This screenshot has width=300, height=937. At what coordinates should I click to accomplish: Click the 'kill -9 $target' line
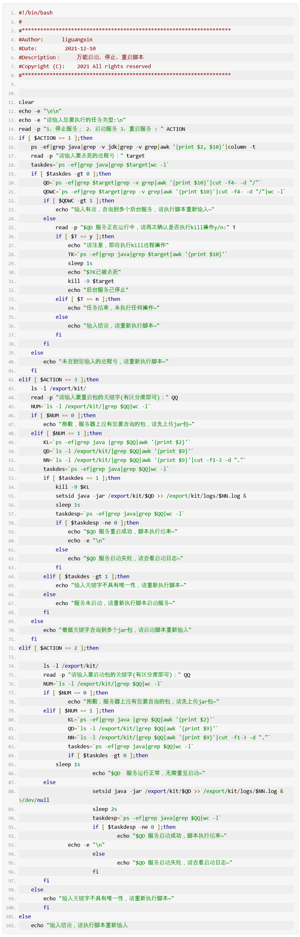coord(91,281)
